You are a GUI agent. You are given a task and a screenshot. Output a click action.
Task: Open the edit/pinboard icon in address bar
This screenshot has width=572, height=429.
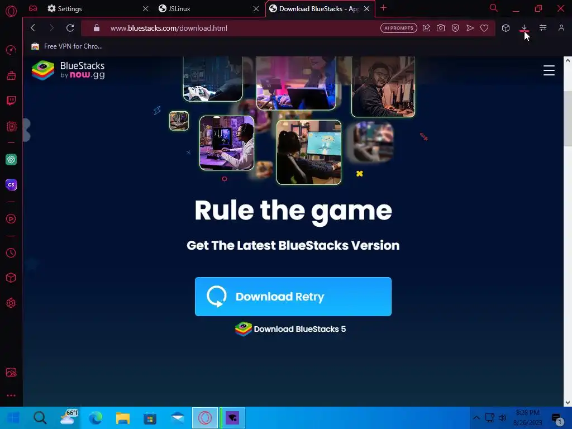click(426, 28)
